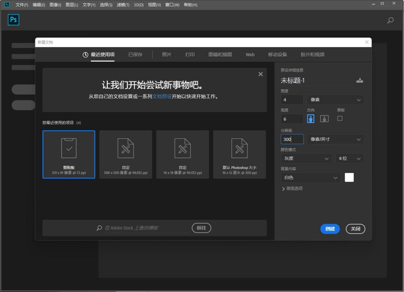Click the Adobe Stock template search field

click(x=147, y=228)
